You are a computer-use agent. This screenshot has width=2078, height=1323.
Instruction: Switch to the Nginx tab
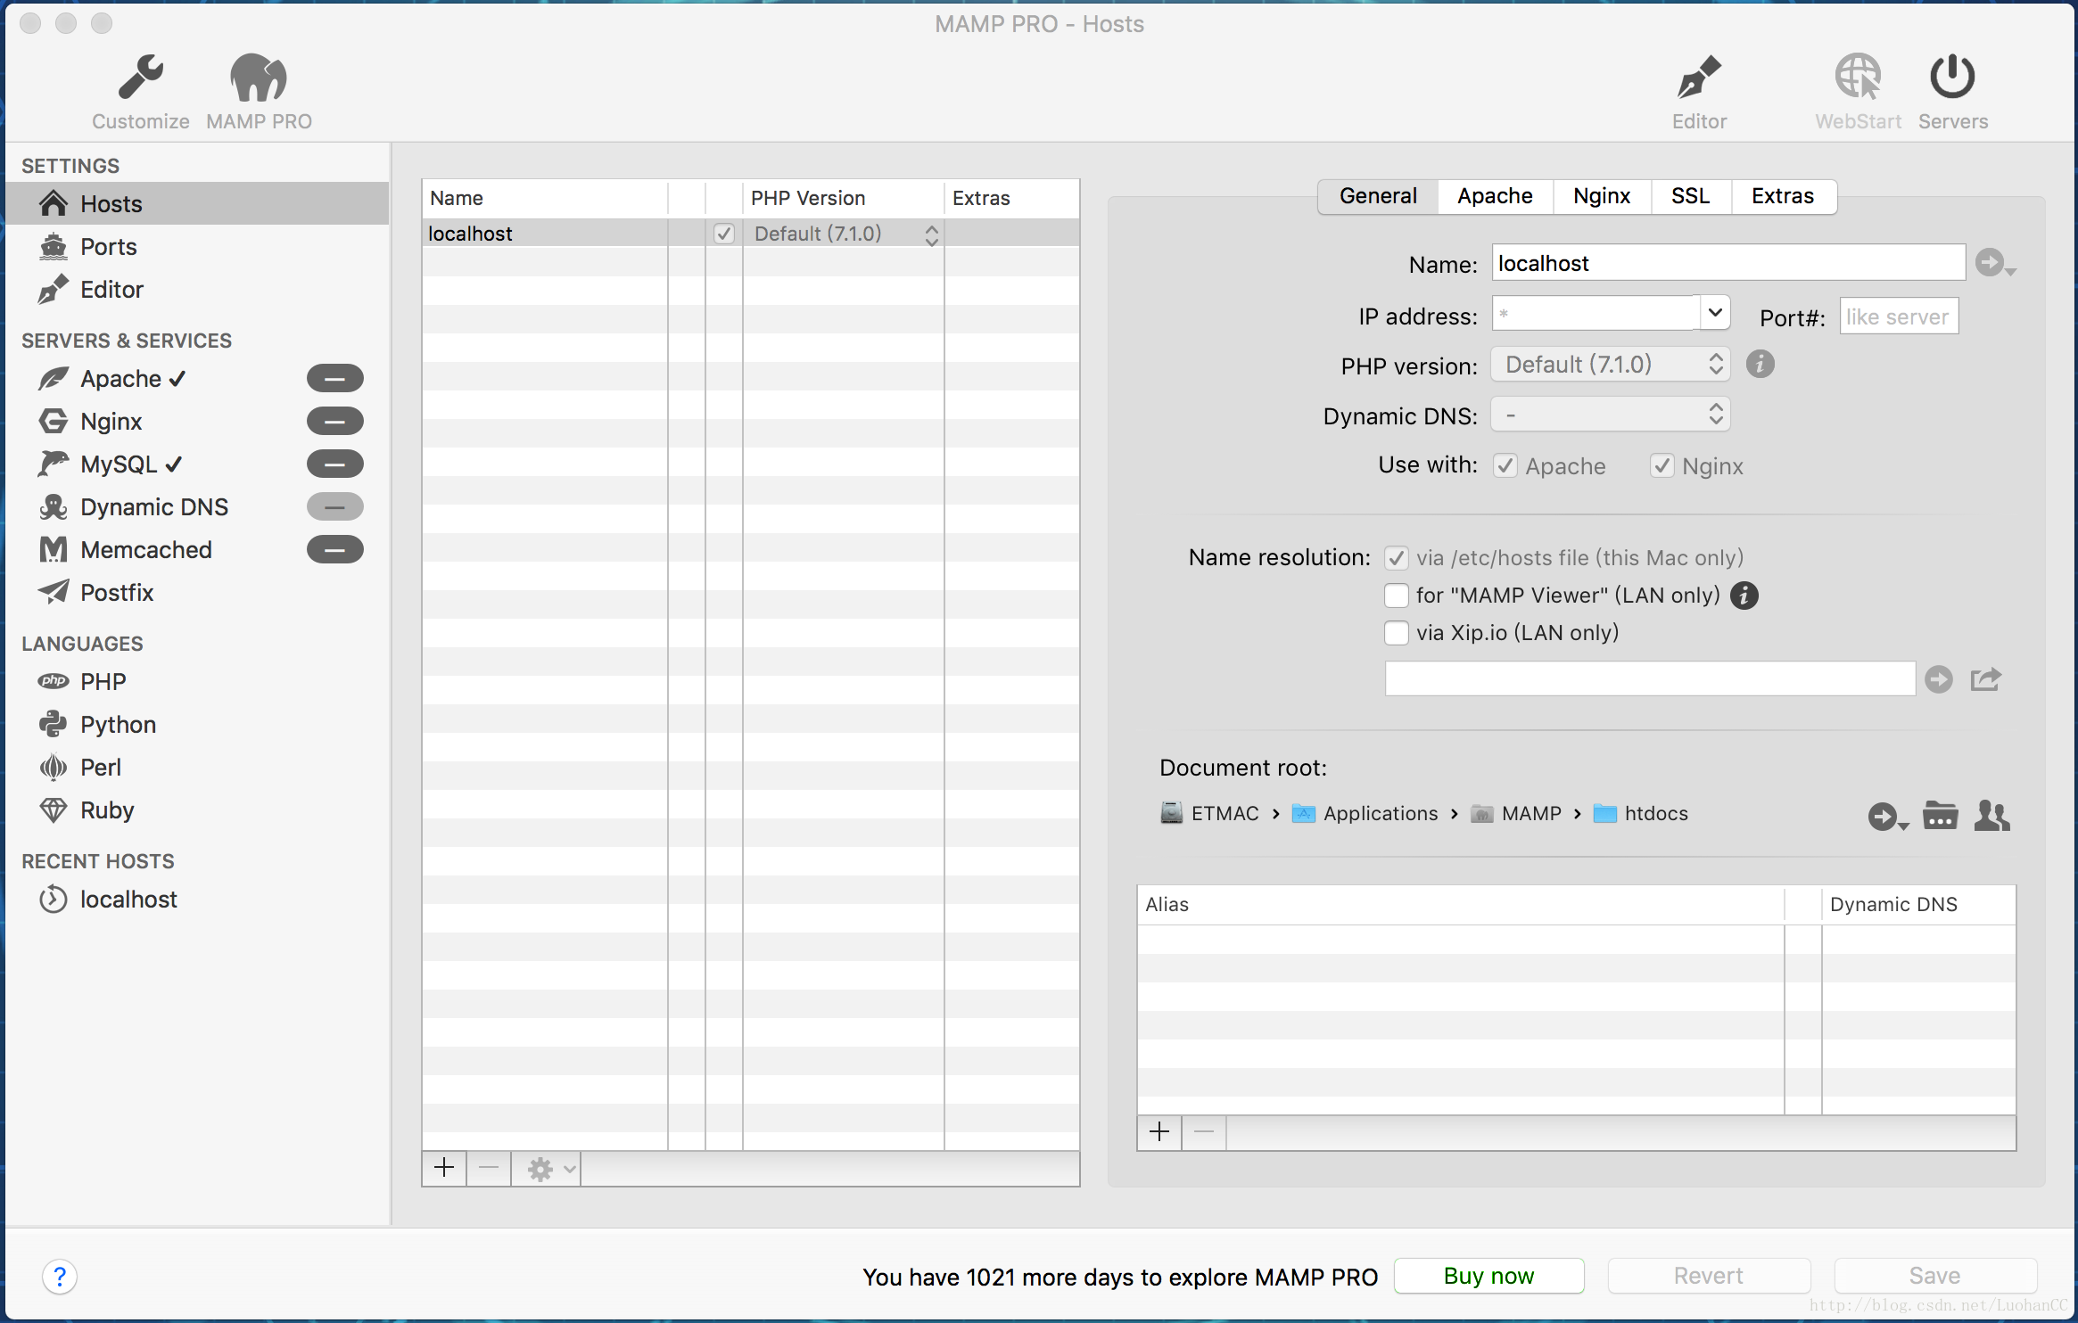(x=1603, y=193)
